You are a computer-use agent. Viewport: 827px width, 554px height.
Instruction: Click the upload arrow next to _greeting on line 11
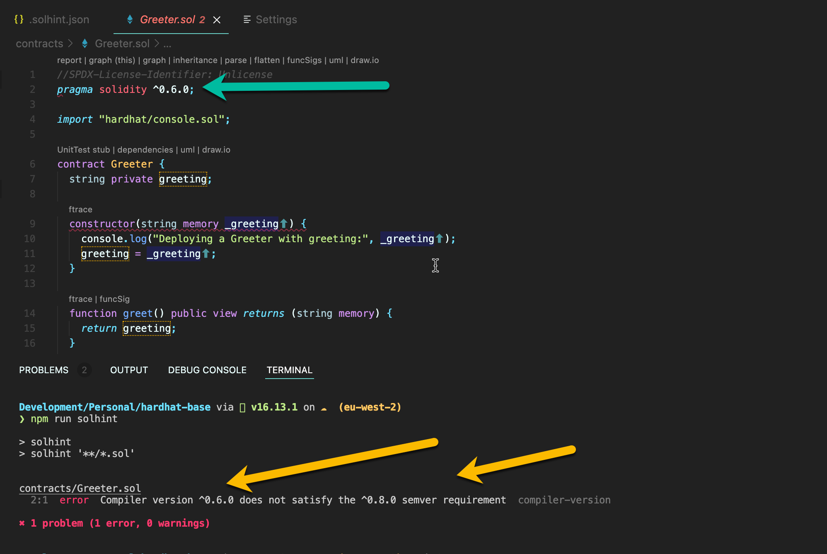pos(206,253)
